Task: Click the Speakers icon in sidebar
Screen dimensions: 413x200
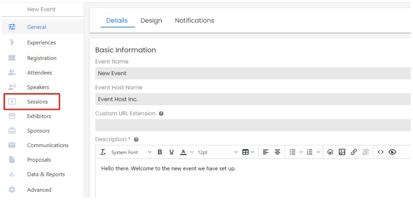Action: [x=12, y=87]
